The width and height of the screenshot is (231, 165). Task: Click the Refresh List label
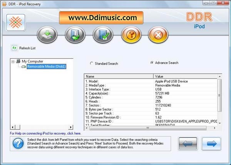click(27, 48)
